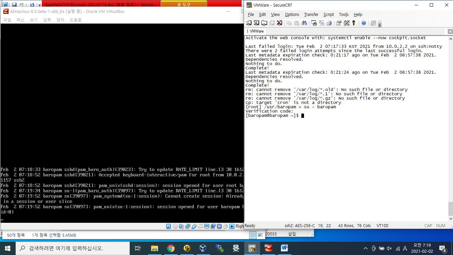Click VirtualBox display status icon
Viewport: 453px width, 255px height.
tap(206, 226)
